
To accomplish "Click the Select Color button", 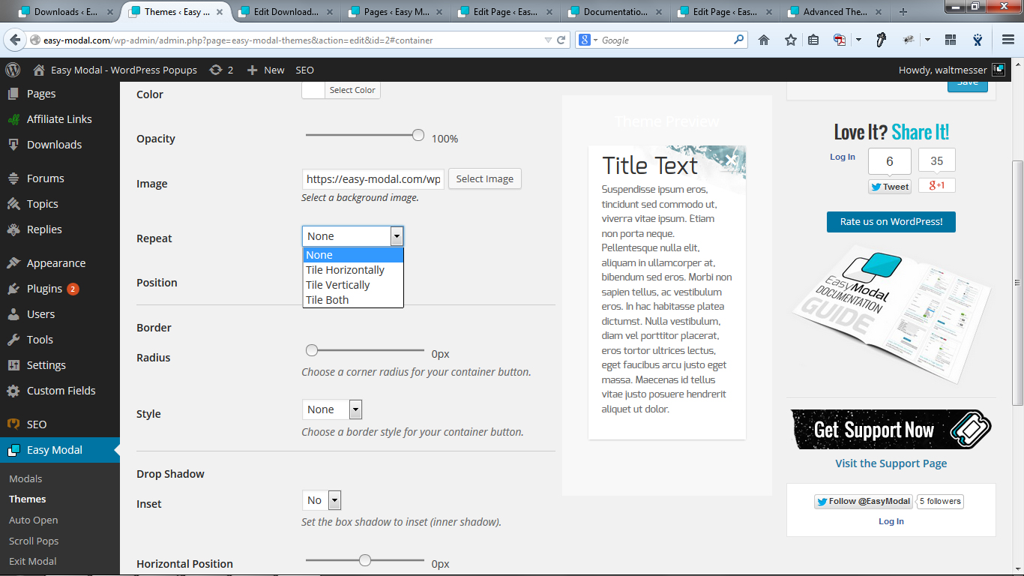I will click(352, 90).
